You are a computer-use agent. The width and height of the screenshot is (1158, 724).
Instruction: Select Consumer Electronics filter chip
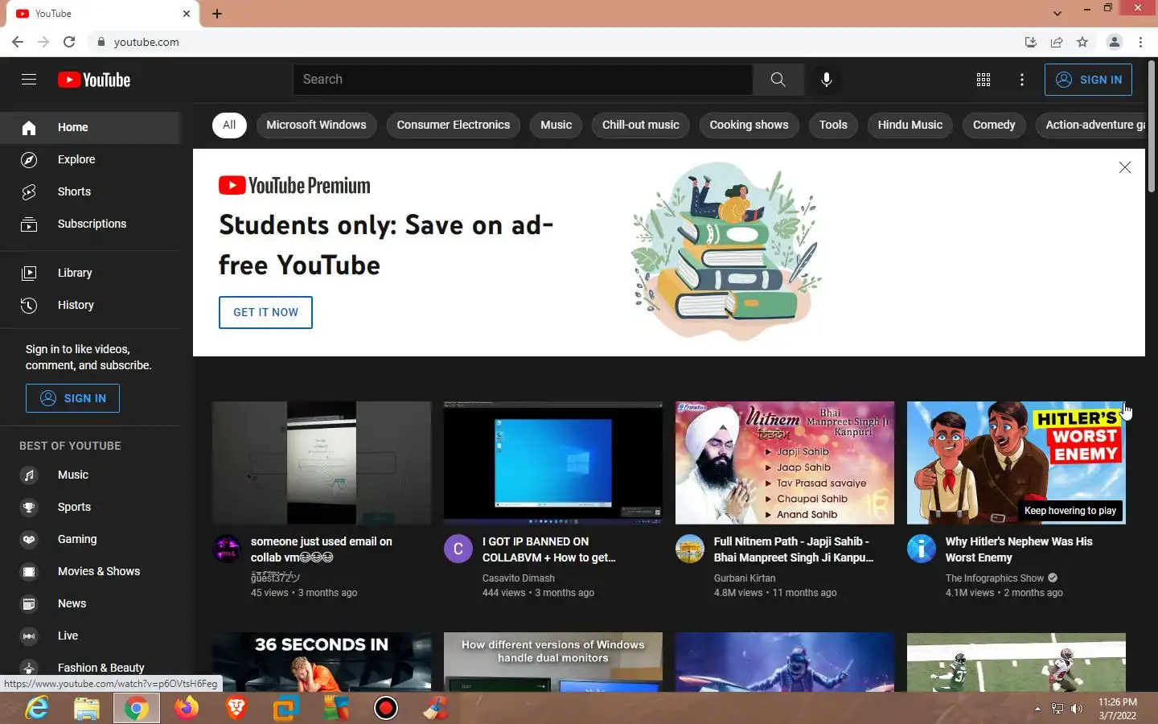click(454, 125)
